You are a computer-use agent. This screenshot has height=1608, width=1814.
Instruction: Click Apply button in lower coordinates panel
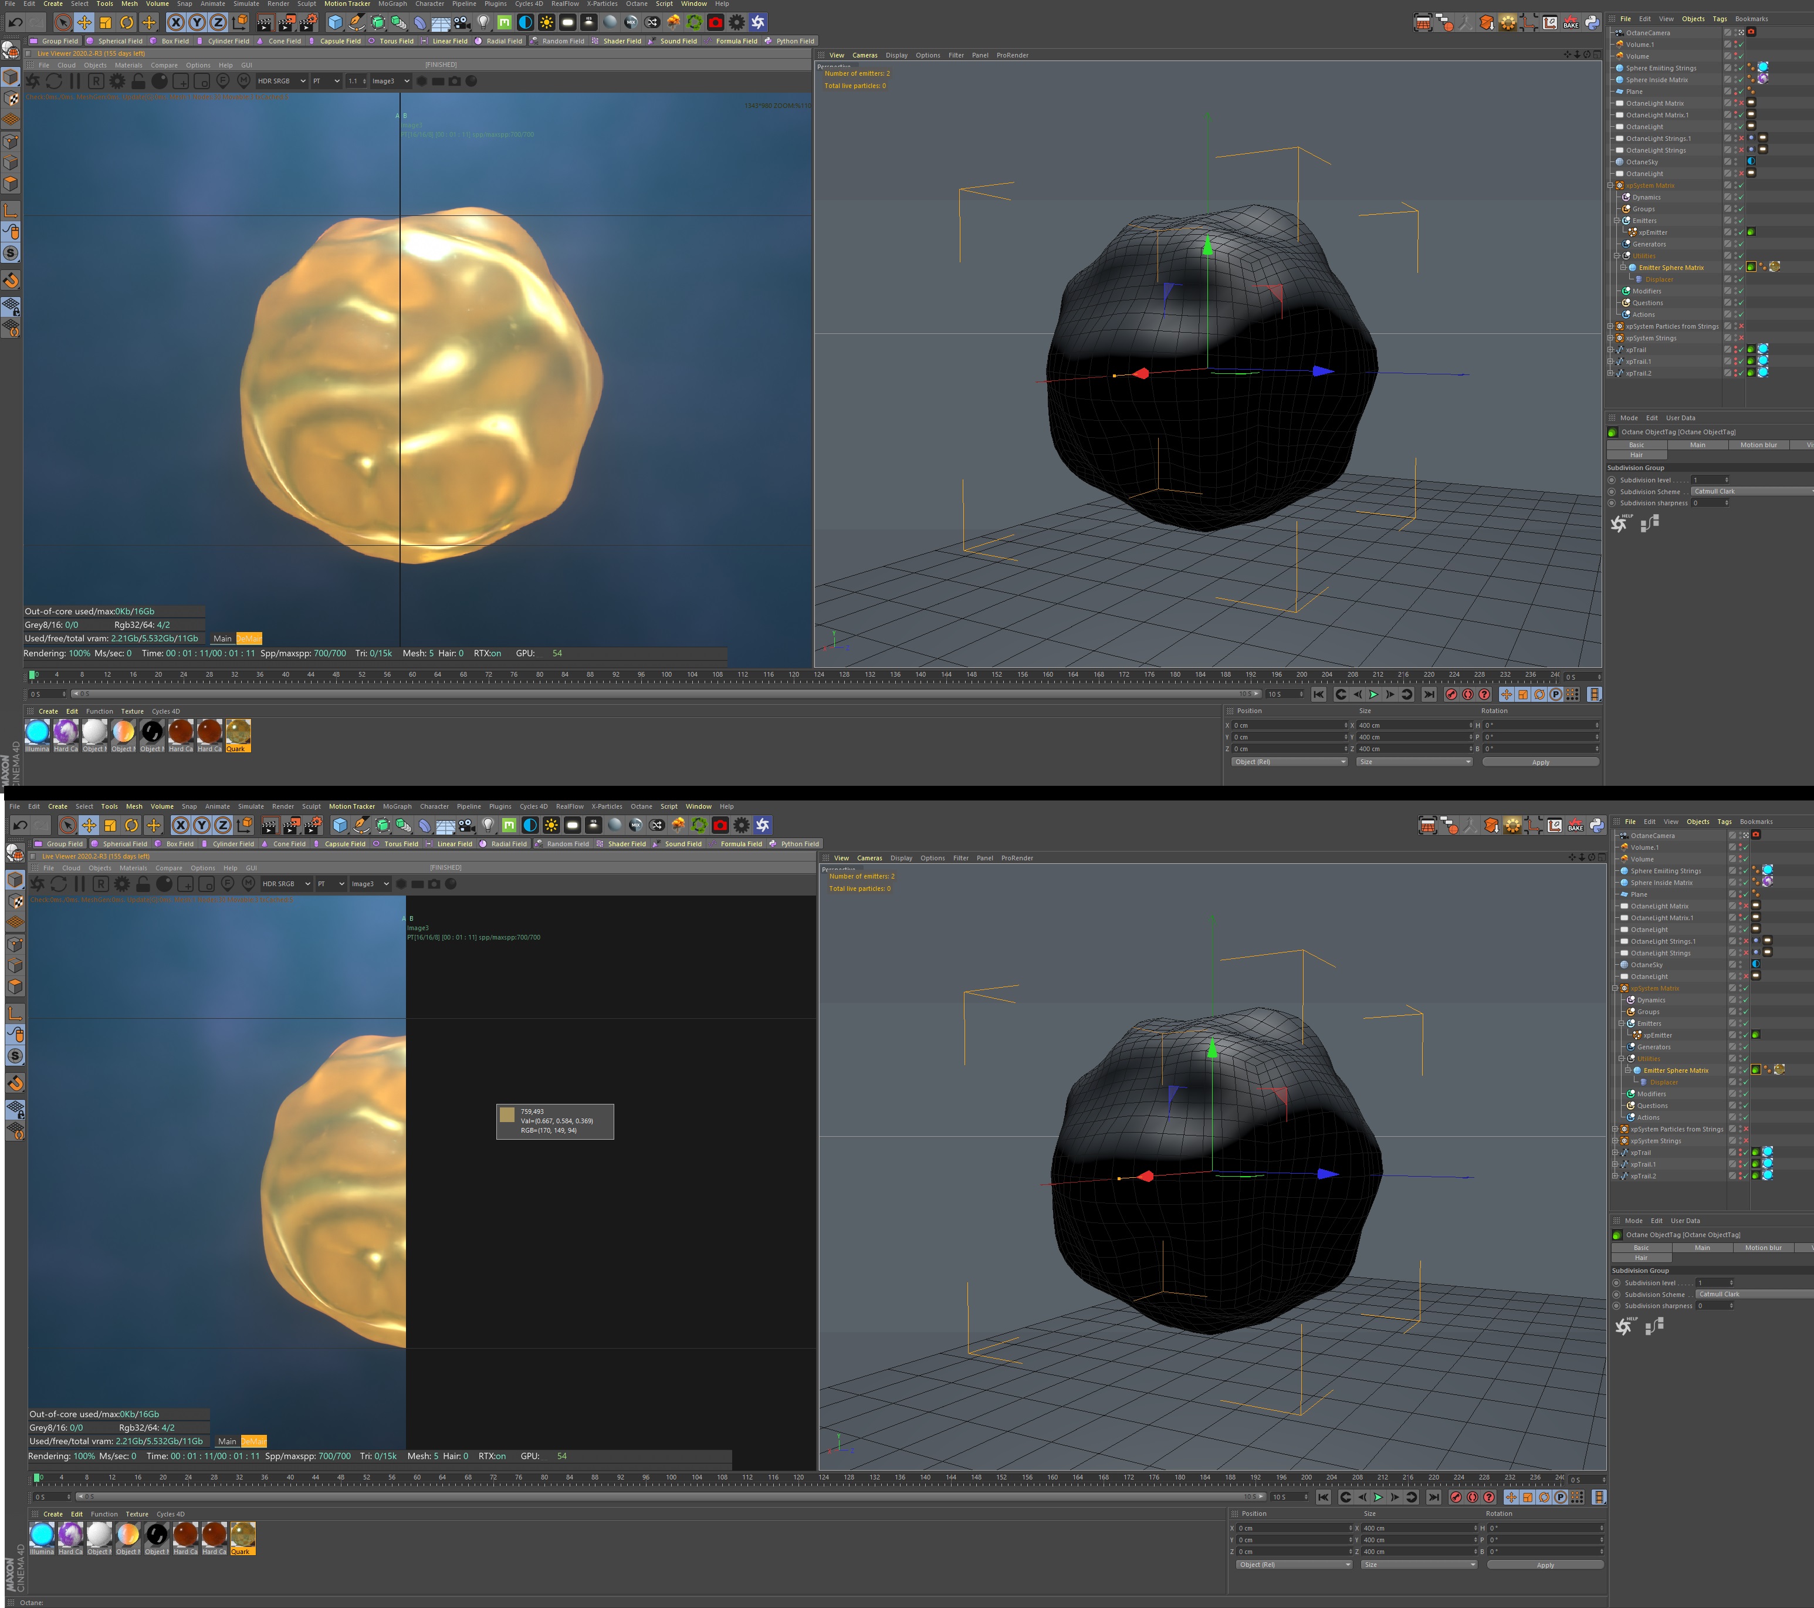(x=1545, y=1565)
